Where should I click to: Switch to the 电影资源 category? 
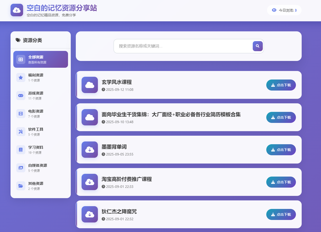coord(41,114)
